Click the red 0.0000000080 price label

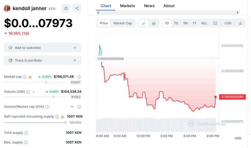pos(232,97)
